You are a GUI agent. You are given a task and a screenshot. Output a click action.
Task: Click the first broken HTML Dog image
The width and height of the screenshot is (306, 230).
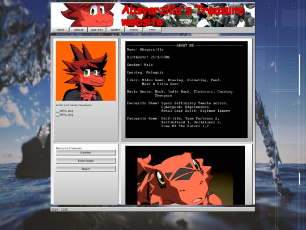pos(65,111)
